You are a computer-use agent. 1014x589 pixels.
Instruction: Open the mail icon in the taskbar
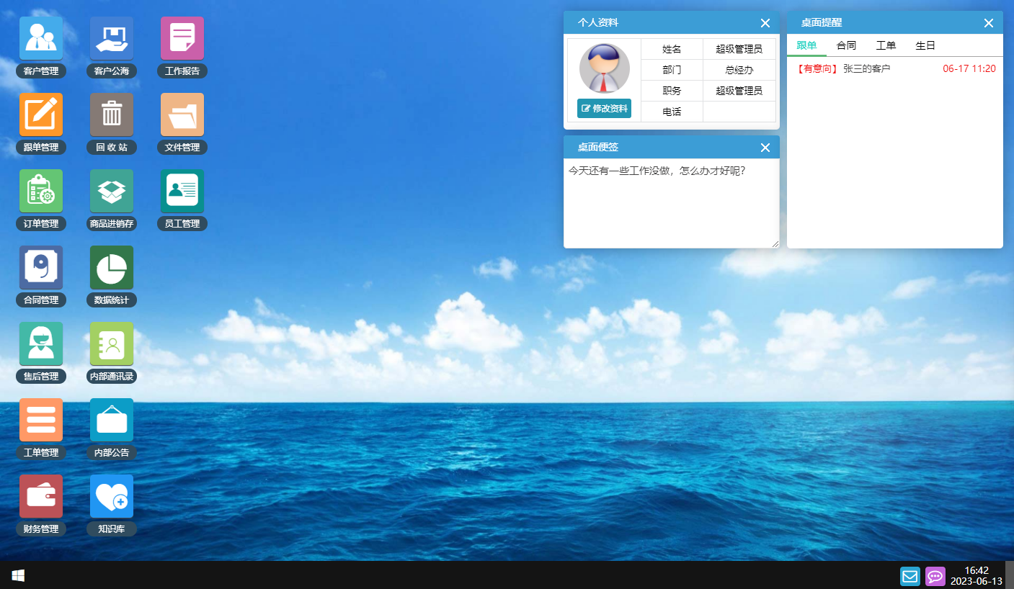point(910,576)
